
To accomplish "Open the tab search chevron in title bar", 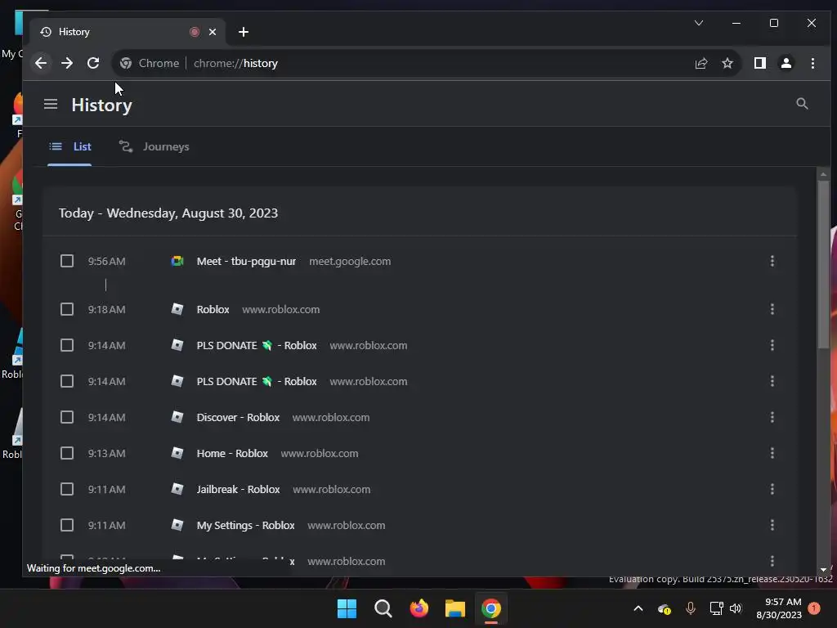I will coord(698,23).
